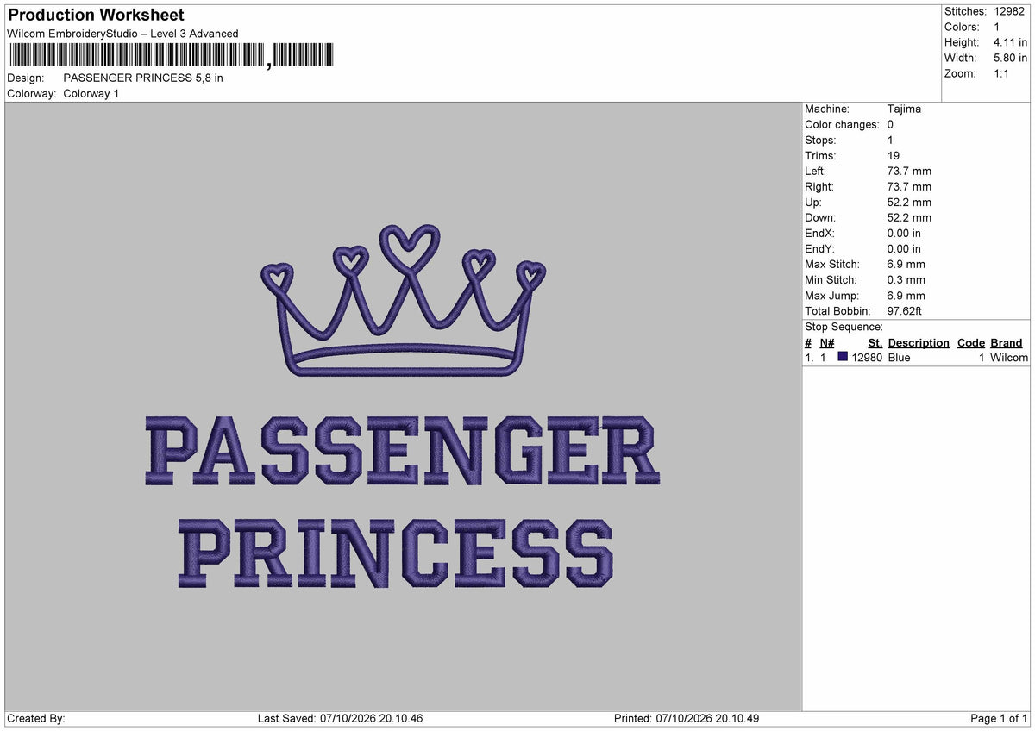Select the Total Bobbin value 97.62ft

coord(905,310)
